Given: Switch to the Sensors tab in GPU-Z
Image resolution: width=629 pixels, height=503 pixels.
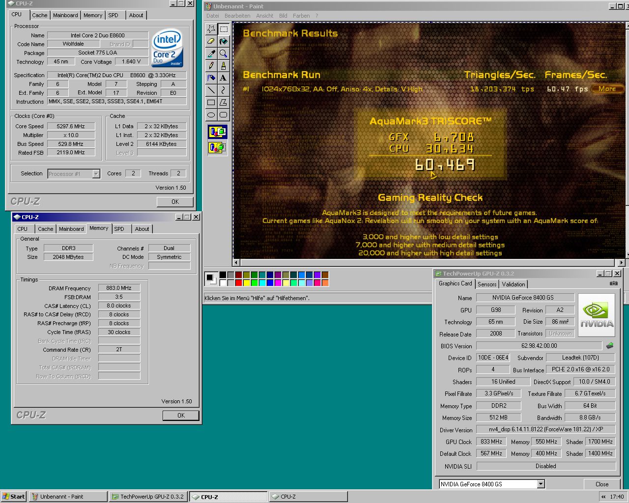Looking at the screenshot, I should (487, 284).
